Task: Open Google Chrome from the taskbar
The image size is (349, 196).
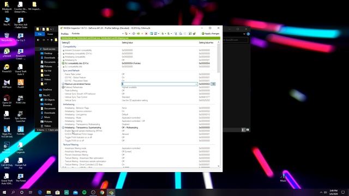Action: tap(102, 192)
